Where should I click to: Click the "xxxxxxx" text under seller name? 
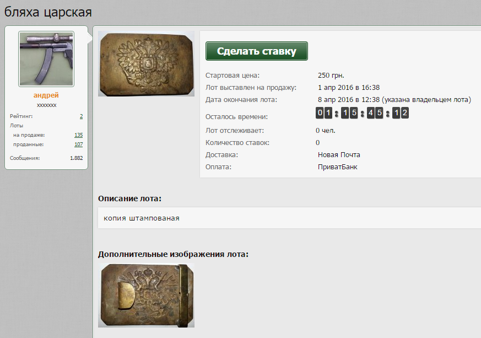(x=46, y=105)
